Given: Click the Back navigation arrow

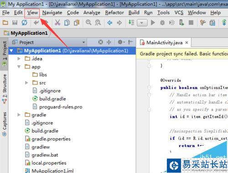Looking at the screenshot, I should click(x=110, y=23).
